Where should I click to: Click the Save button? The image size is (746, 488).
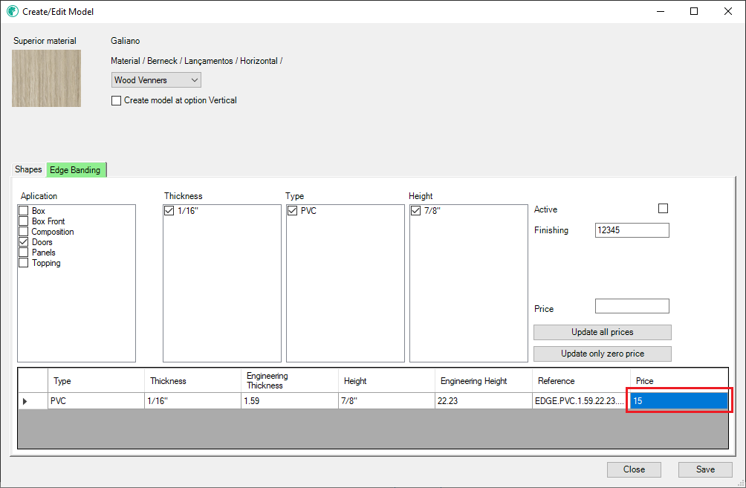tap(704, 469)
